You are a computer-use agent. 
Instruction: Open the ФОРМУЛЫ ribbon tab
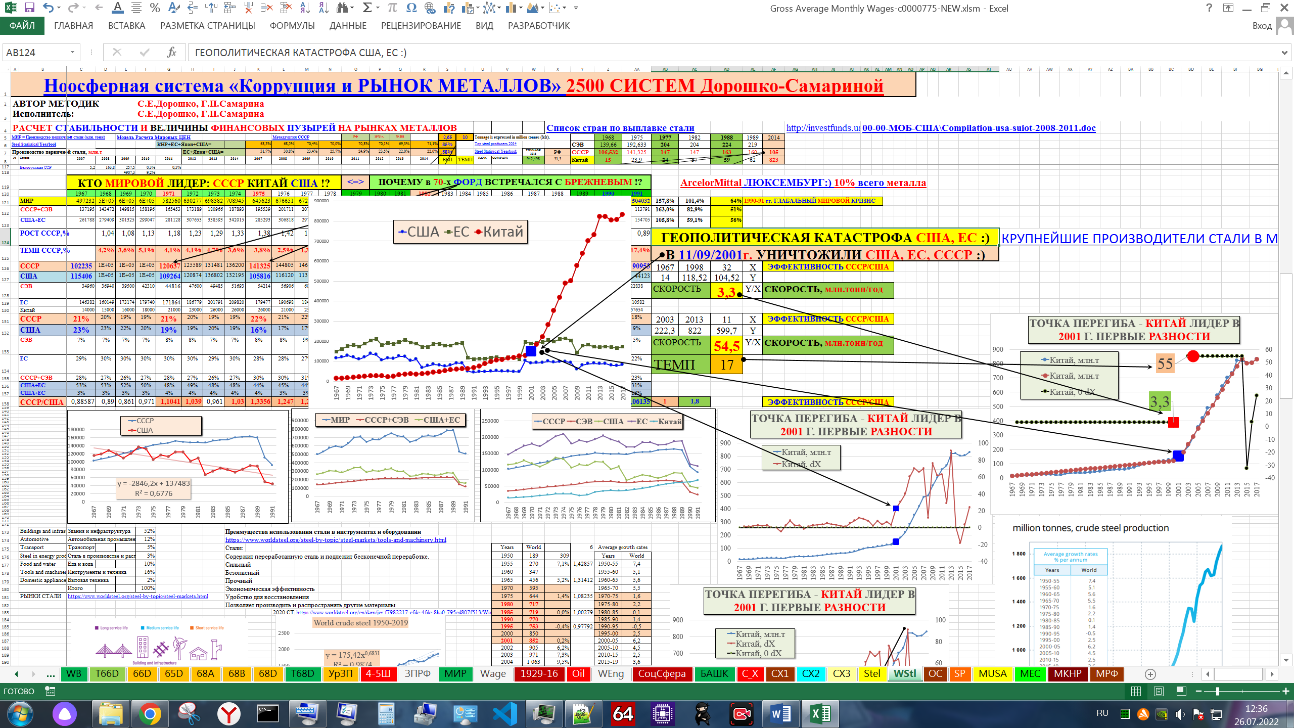[x=292, y=26]
